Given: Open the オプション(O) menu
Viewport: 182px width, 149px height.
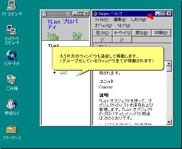Looking at the screenshot, I should (103, 25).
